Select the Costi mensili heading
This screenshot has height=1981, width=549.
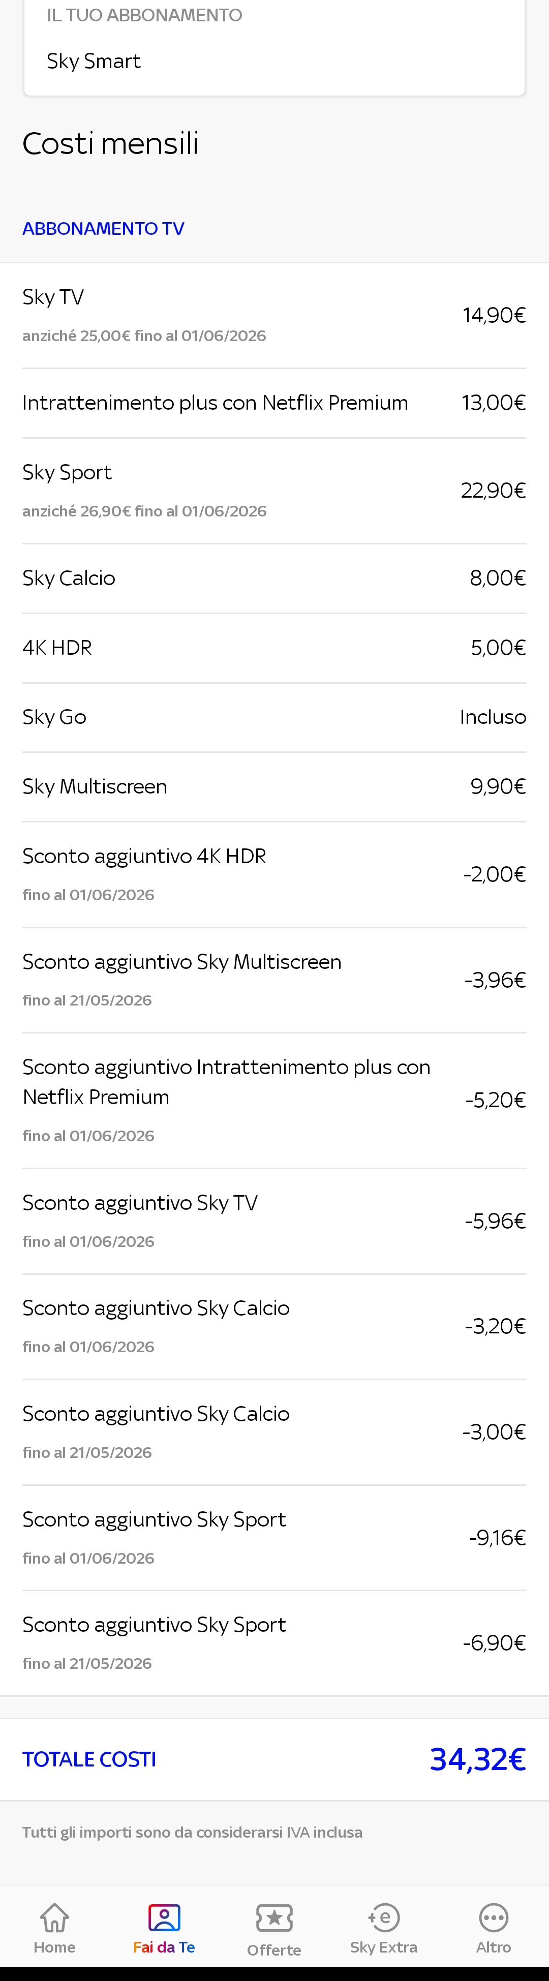[111, 143]
